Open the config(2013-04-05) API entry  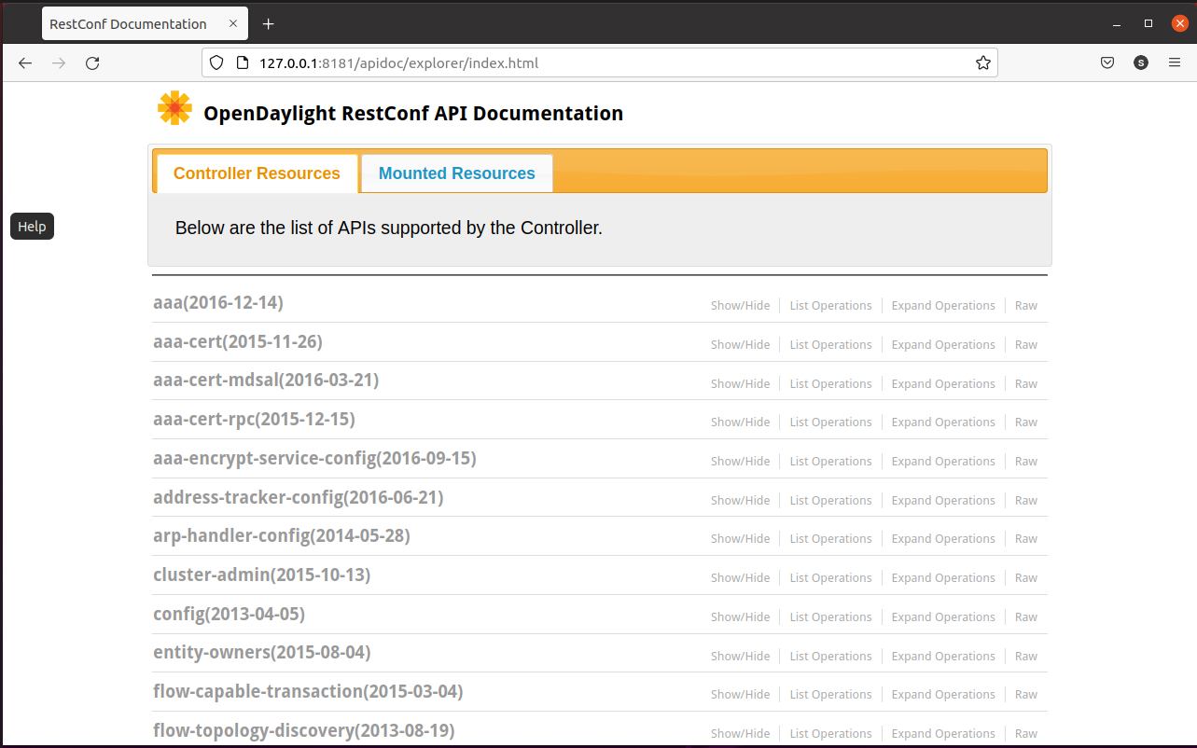[x=229, y=615]
